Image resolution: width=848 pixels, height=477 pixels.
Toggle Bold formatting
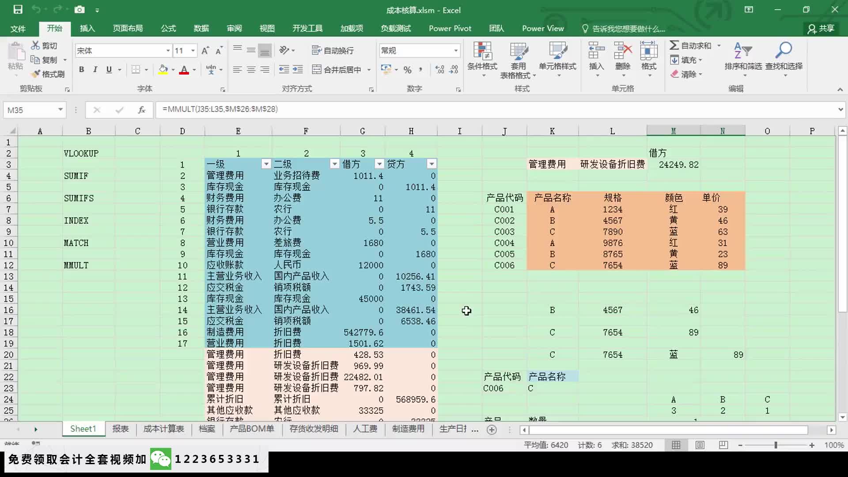[81, 70]
